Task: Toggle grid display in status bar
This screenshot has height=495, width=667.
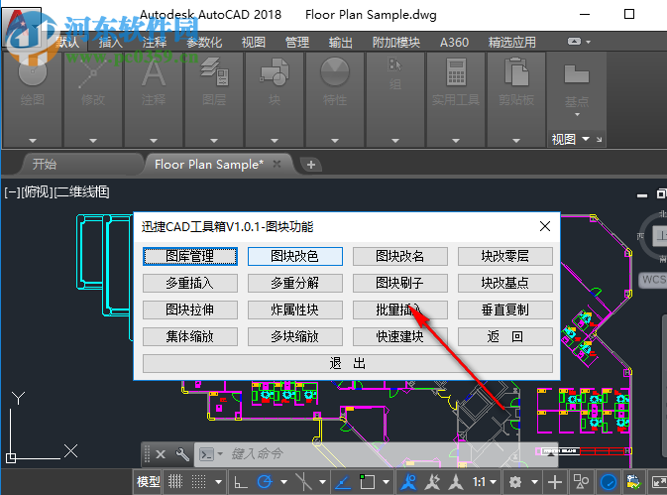Action: (175, 482)
